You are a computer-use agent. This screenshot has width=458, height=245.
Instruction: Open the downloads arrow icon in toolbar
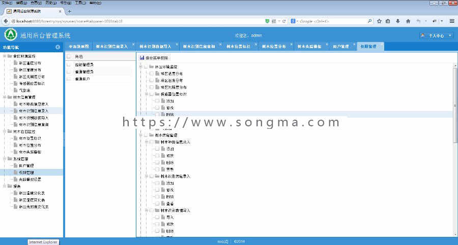point(398,21)
